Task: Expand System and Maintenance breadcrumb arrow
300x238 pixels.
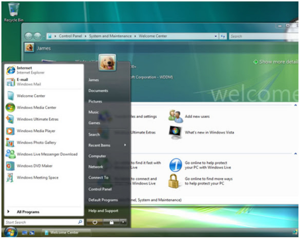Action: [x=135, y=36]
